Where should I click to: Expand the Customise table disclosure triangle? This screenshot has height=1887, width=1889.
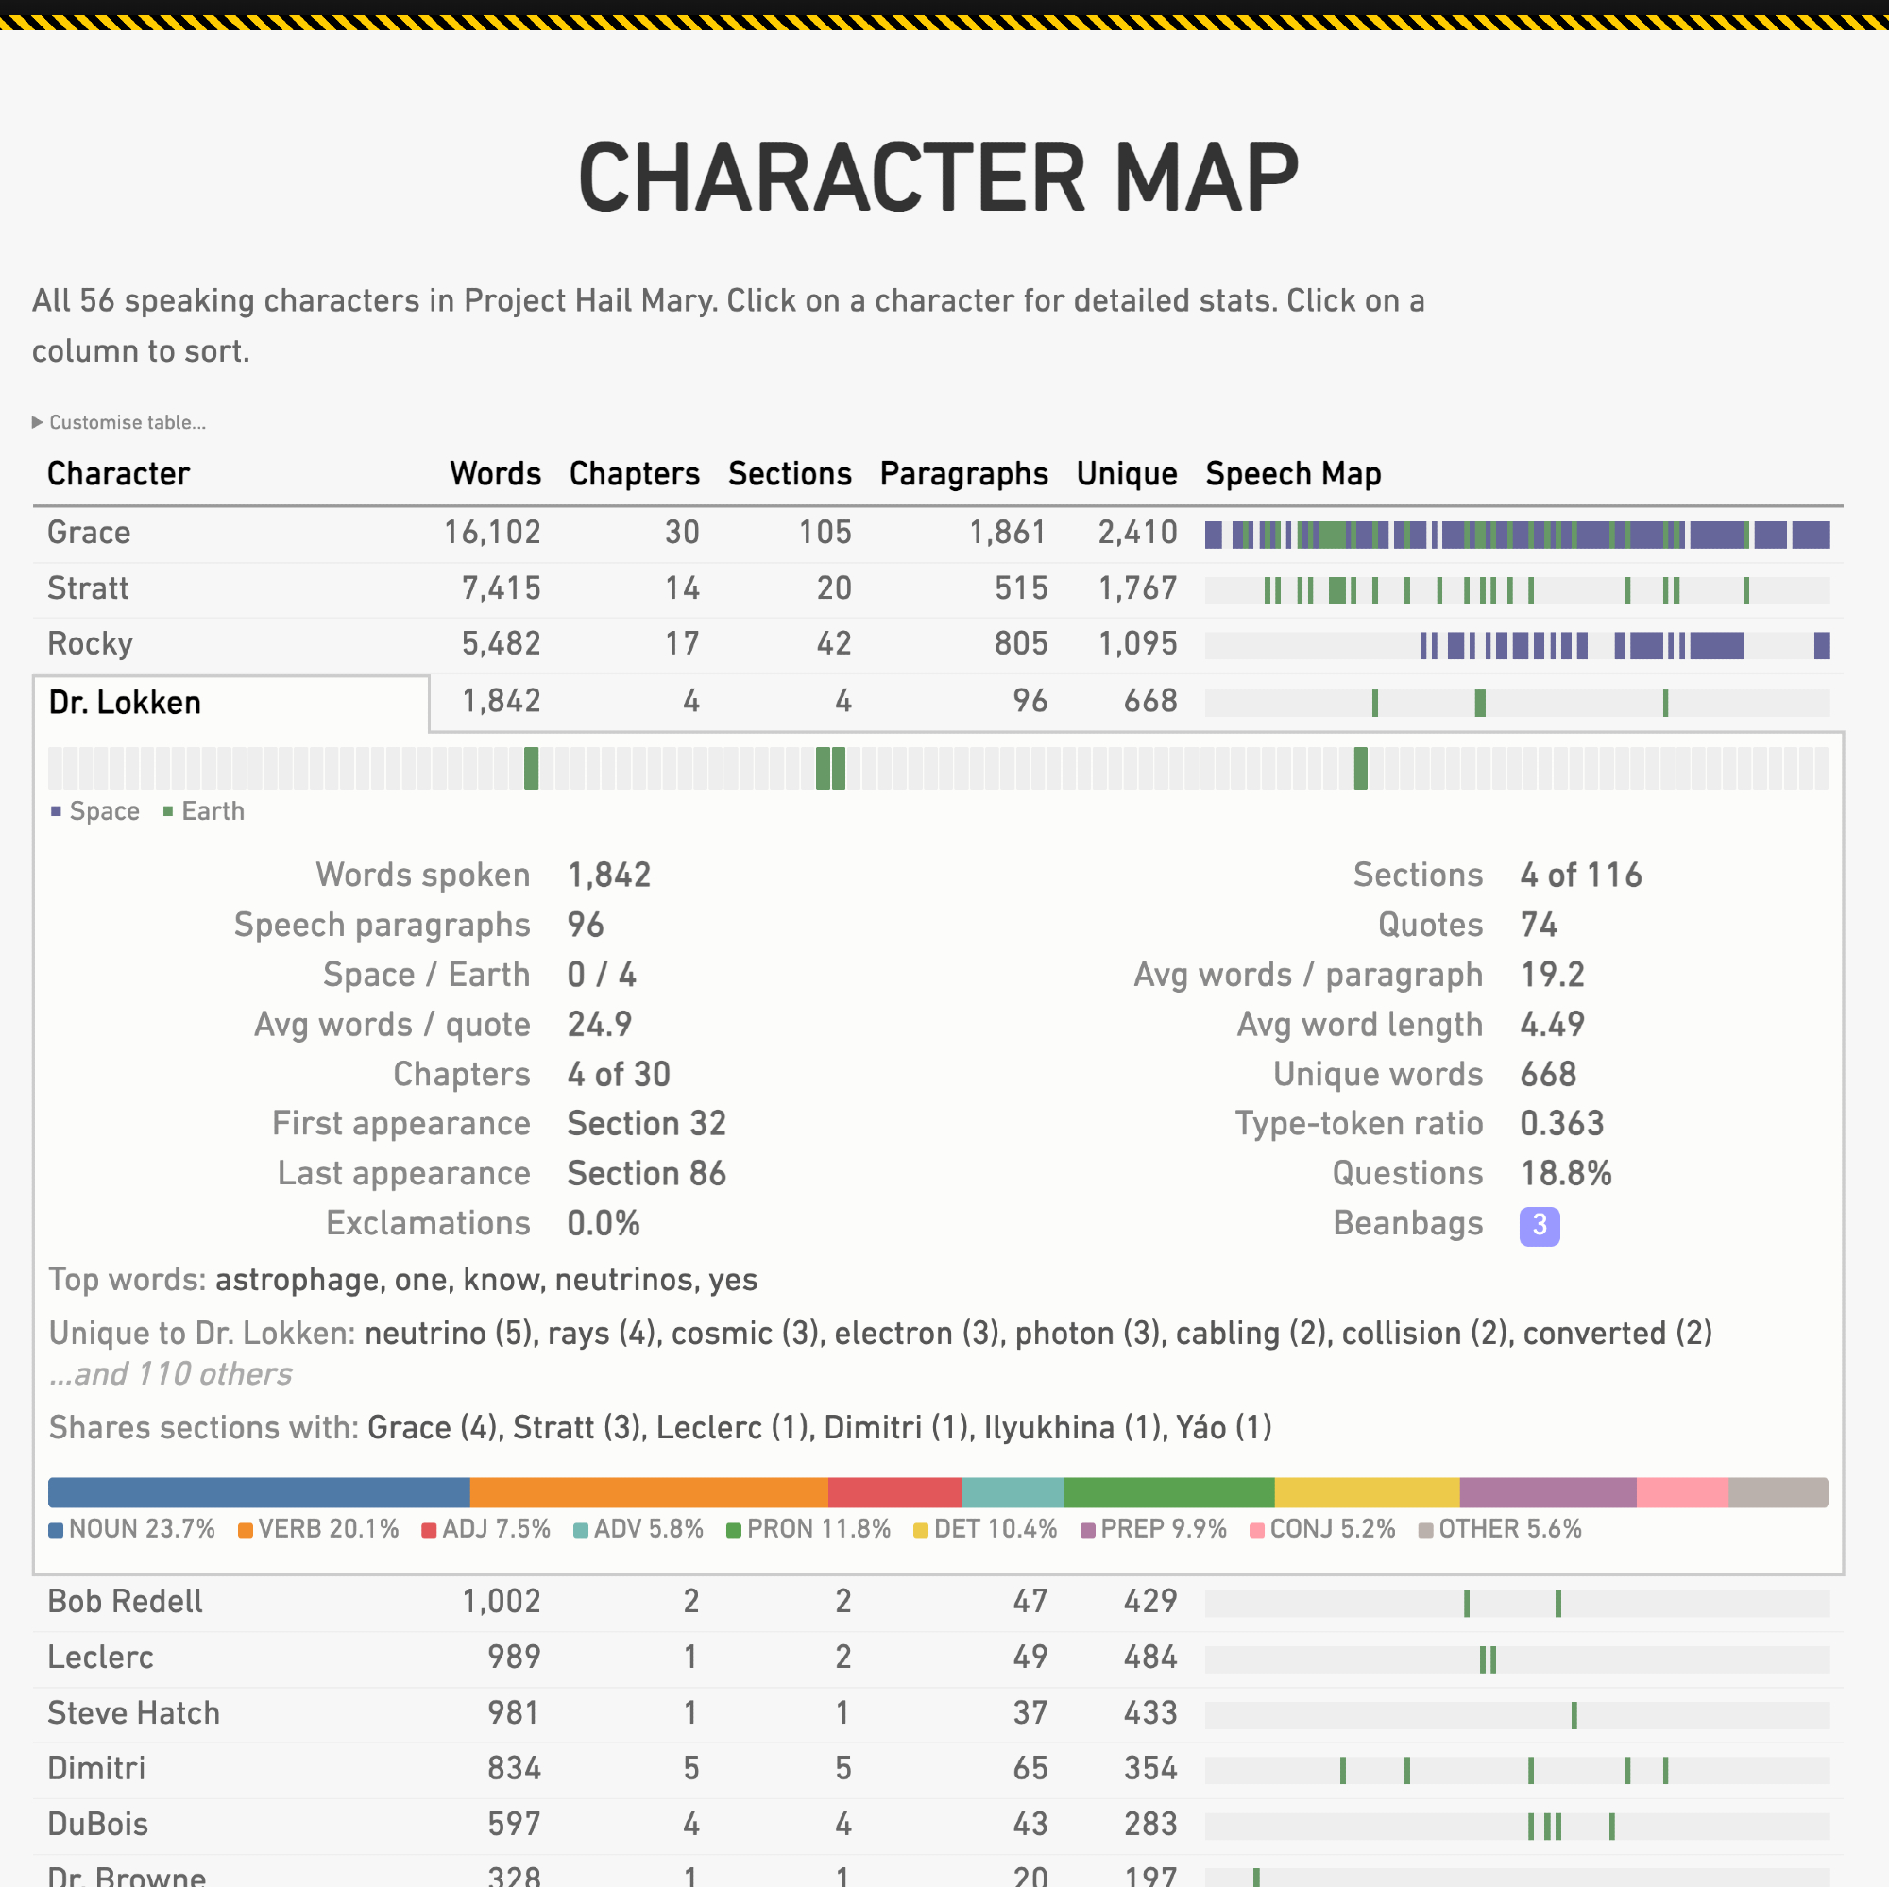point(37,422)
